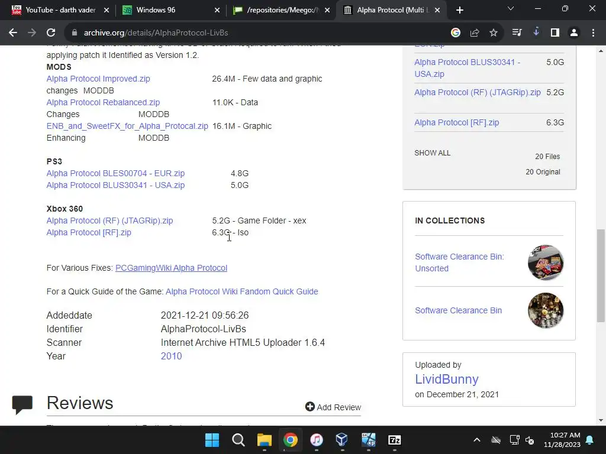The width and height of the screenshot is (606, 454).
Task: Click the 2010 year link
Action: (x=171, y=356)
